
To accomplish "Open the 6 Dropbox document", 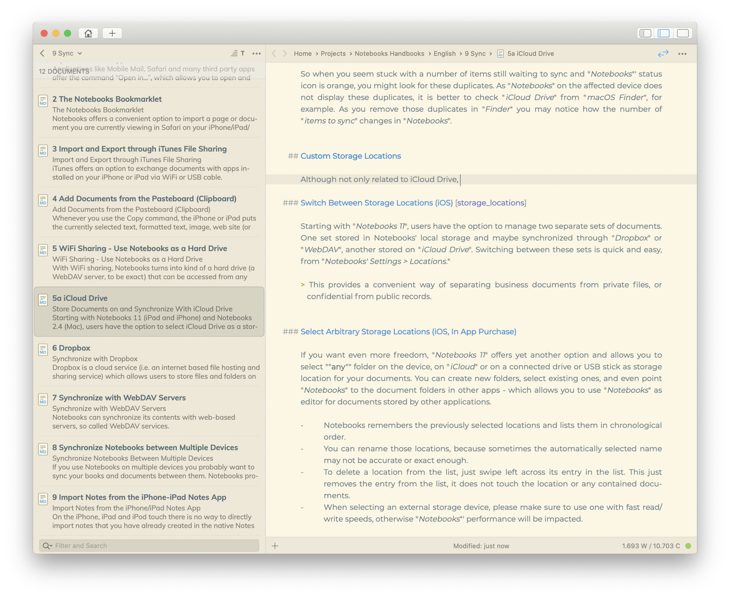I will (149, 362).
